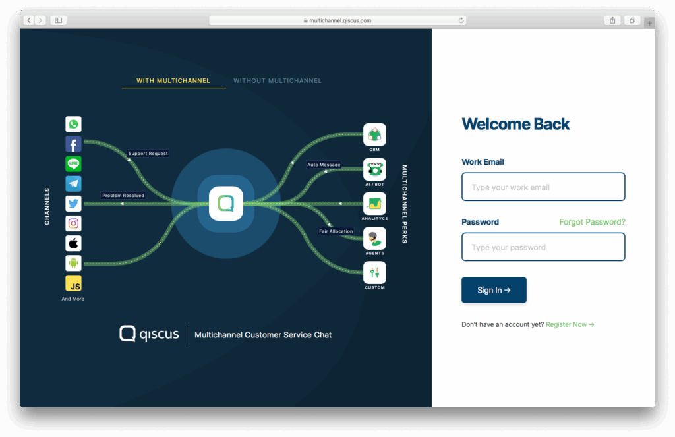Click the Password input field

click(543, 247)
